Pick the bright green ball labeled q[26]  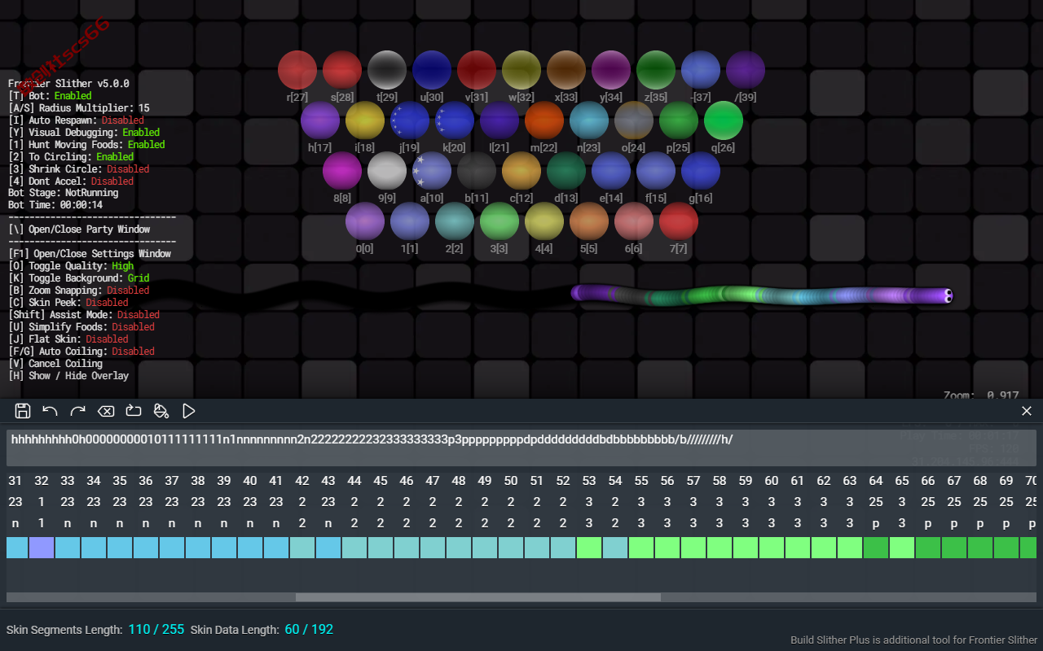coord(724,120)
